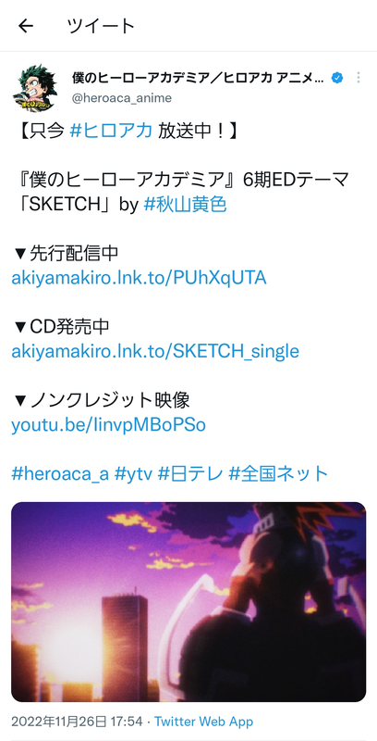
Task: Open the three-dot more options menu
Action: (x=359, y=78)
